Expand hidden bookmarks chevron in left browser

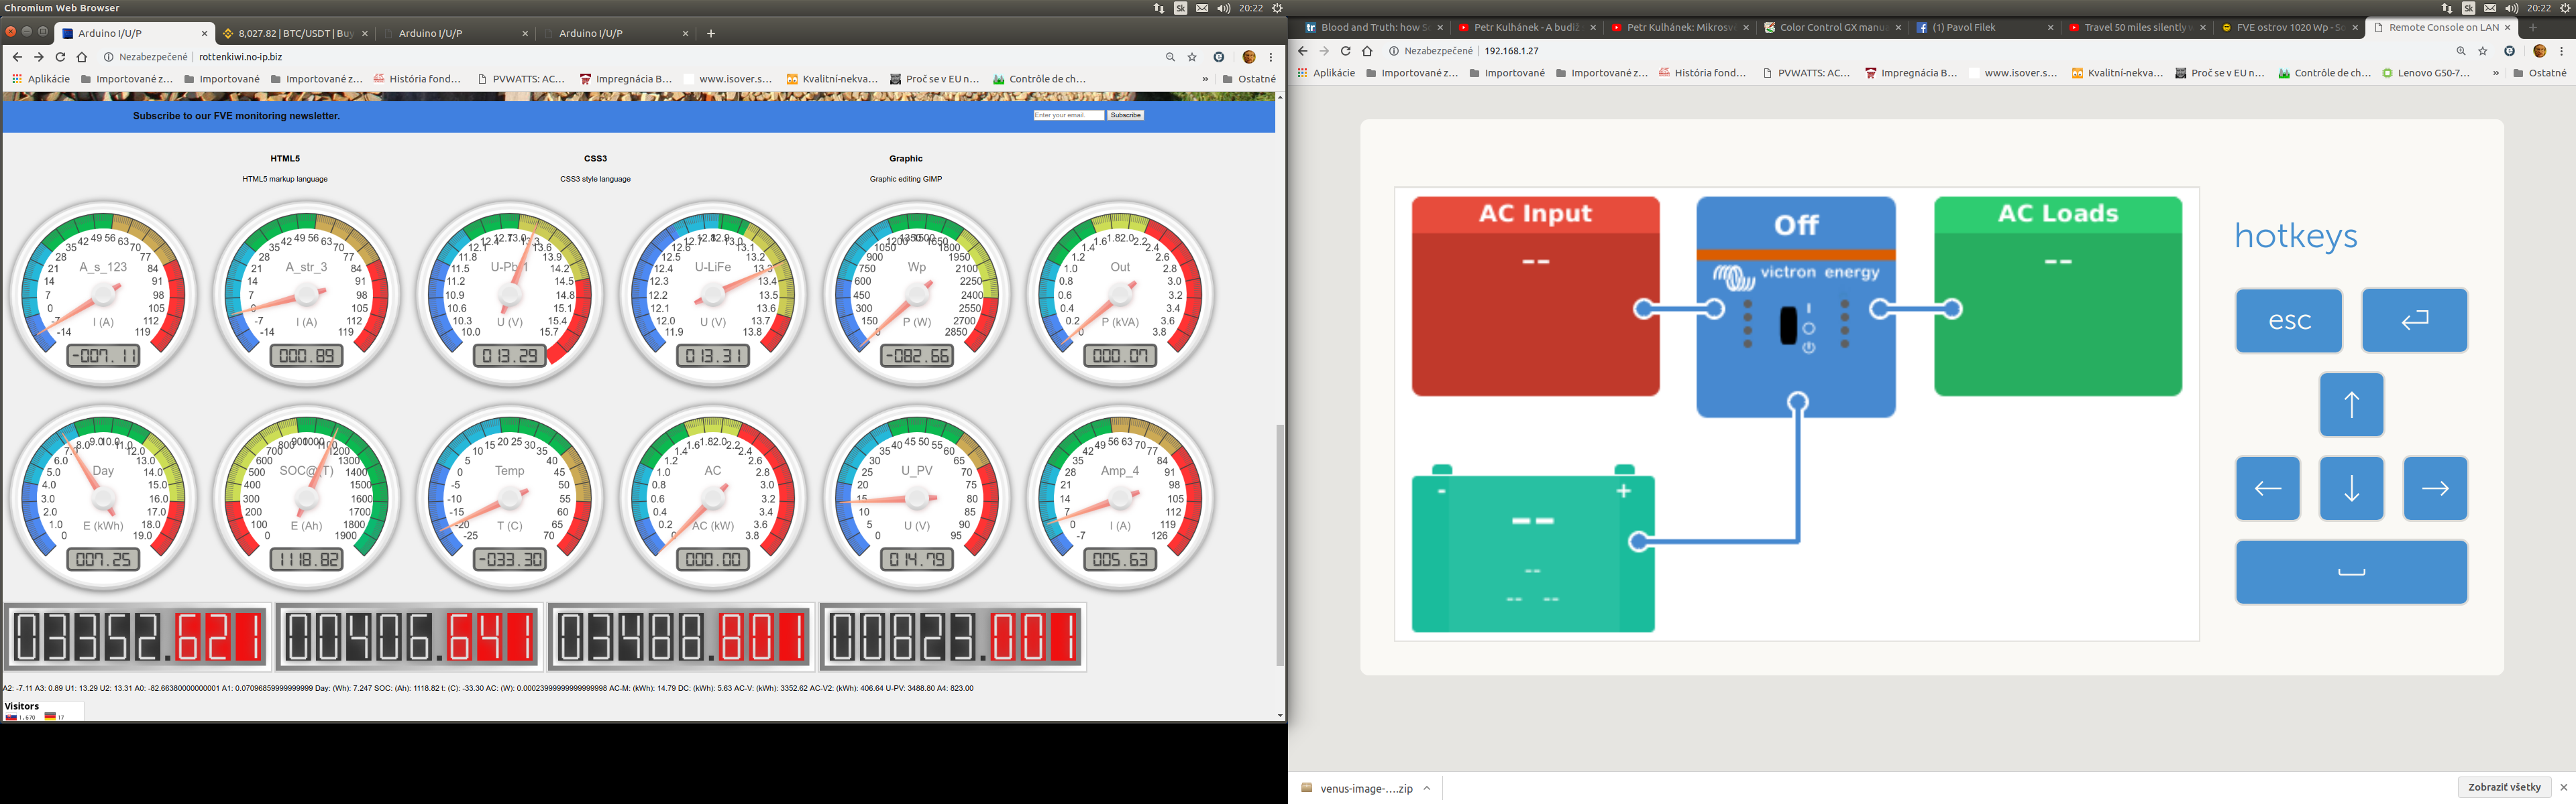point(1204,79)
